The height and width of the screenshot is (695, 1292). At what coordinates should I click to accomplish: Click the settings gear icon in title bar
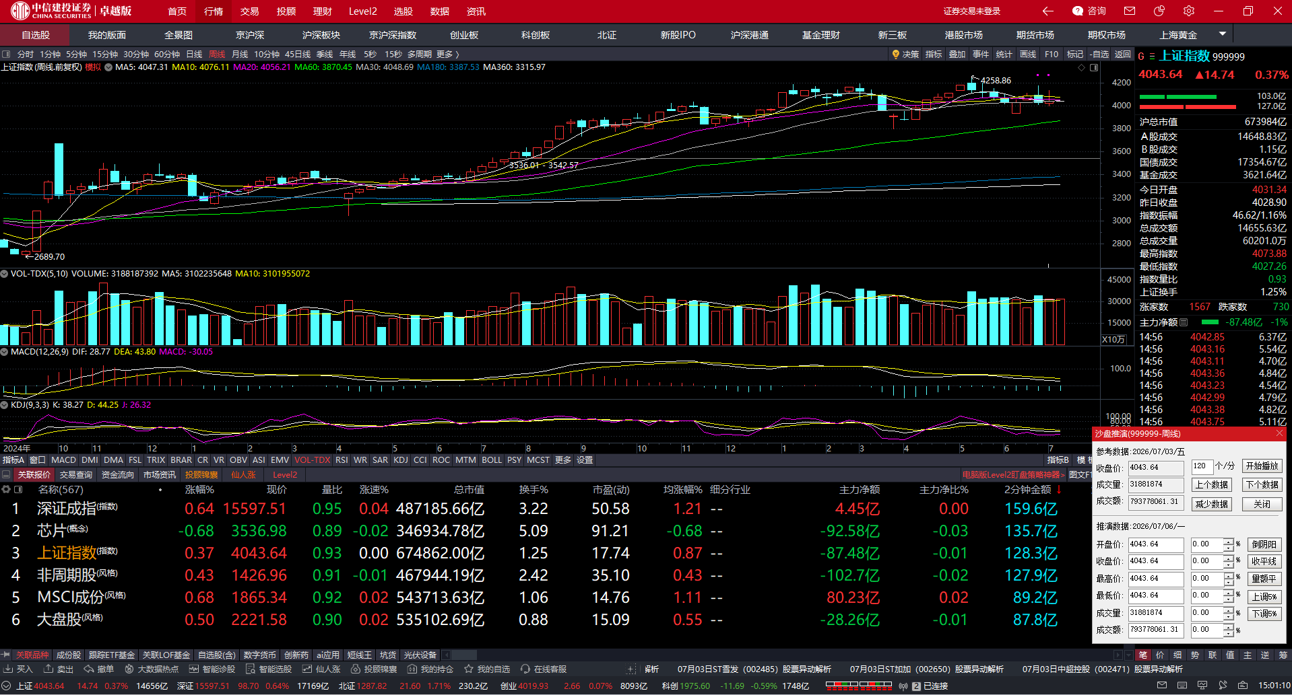(1189, 11)
